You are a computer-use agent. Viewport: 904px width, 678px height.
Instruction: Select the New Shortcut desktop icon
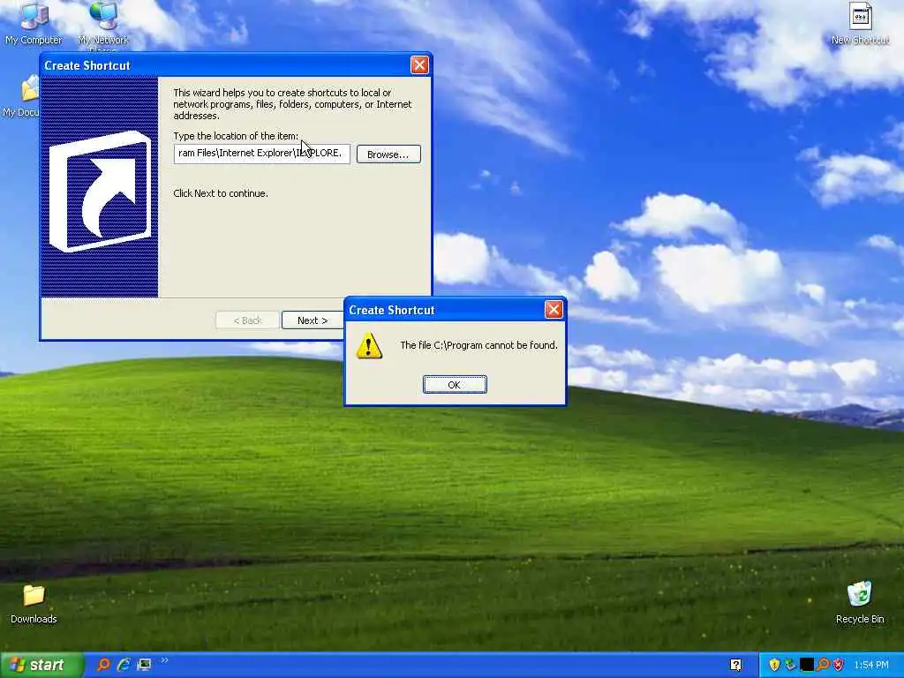point(860,24)
